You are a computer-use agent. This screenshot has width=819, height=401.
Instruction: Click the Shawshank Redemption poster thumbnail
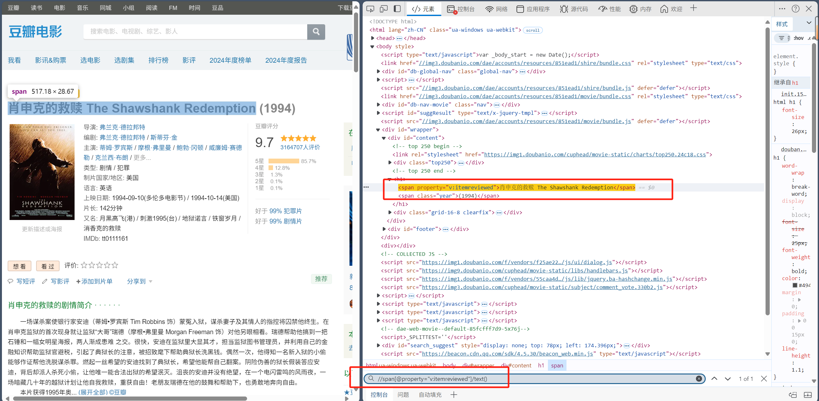42,172
